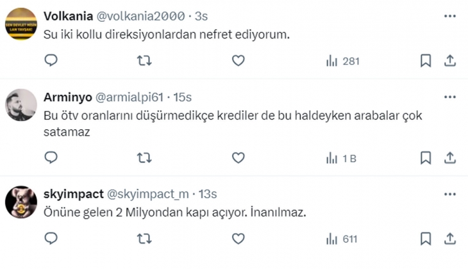Reply to Volkania's tweet

[52, 61]
